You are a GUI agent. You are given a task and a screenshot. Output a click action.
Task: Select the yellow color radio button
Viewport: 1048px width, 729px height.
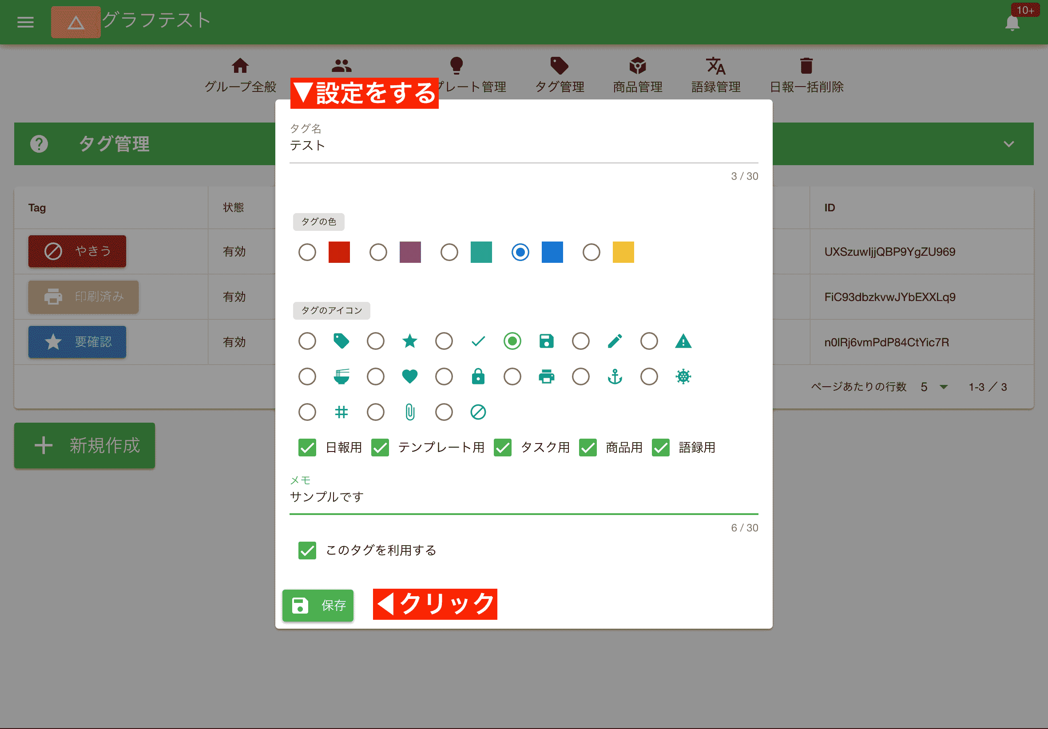(x=591, y=252)
